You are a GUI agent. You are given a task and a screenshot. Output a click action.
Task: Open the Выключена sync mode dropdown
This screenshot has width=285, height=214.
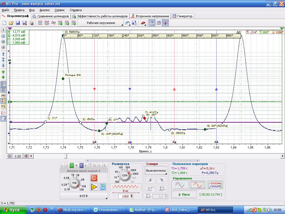(x=156, y=171)
